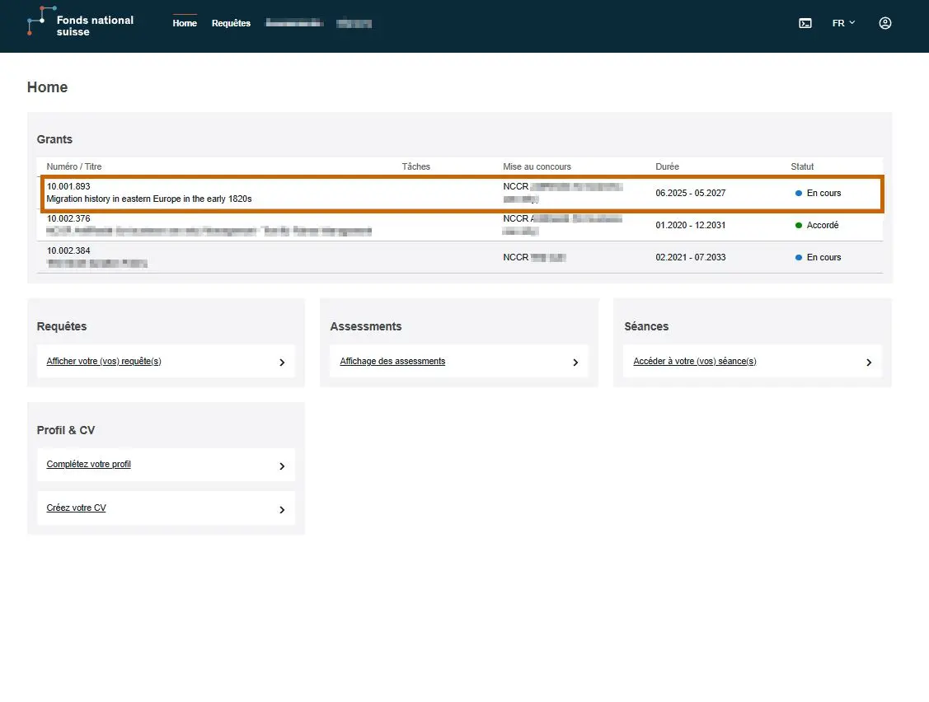Open Créez votre CV link
Image resolution: width=929 pixels, height=702 pixels.
coord(77,508)
